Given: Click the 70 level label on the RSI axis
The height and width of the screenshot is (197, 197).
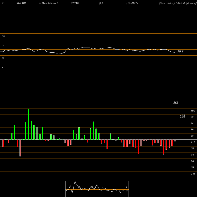Looking at the screenshot, I should tap(3, 45).
